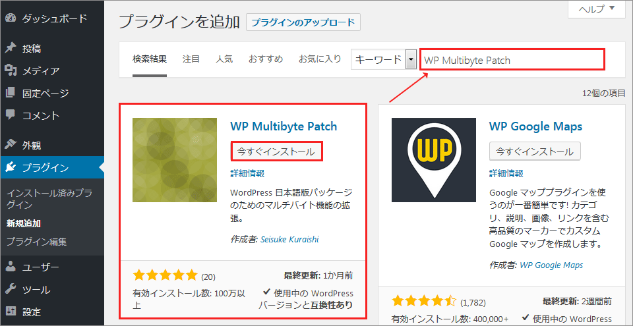Switch to the 人気 tab
633x326 pixels.
(x=224, y=59)
